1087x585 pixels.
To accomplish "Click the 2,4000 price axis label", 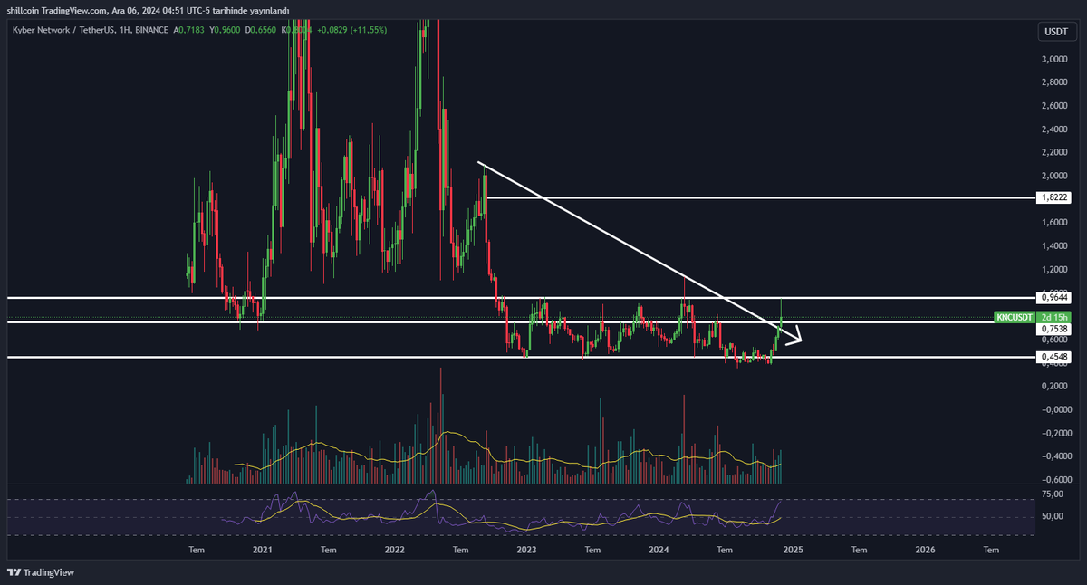I will pos(1054,129).
